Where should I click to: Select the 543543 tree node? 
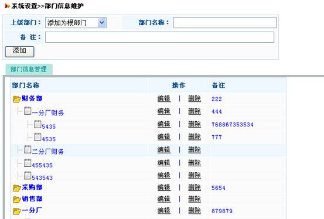[42, 177]
